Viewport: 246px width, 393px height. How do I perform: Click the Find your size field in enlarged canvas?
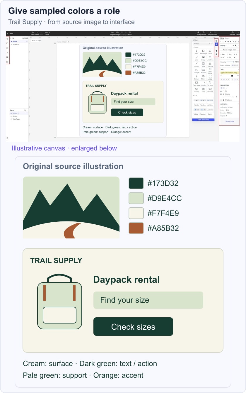click(148, 300)
